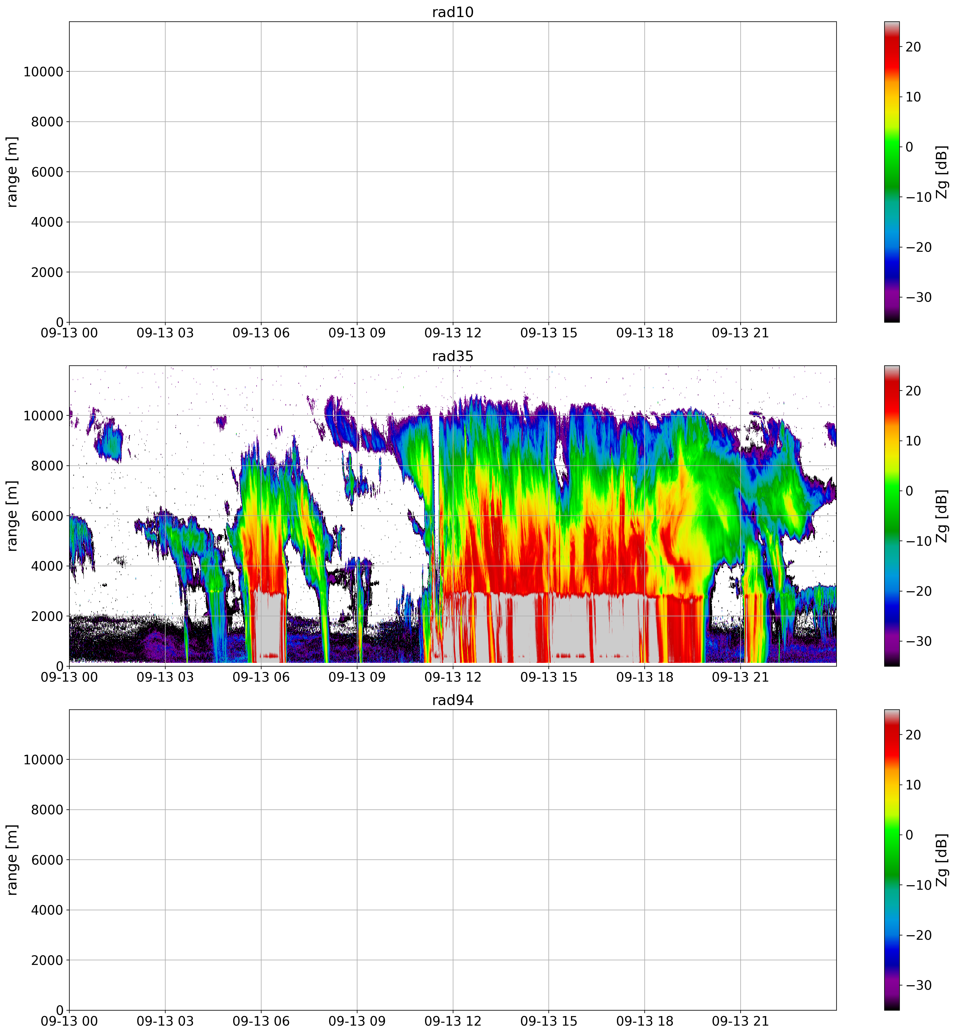Click the '09-13 06' tick label under rad10
Viewport: 955px width, 1034px height.
[261, 333]
